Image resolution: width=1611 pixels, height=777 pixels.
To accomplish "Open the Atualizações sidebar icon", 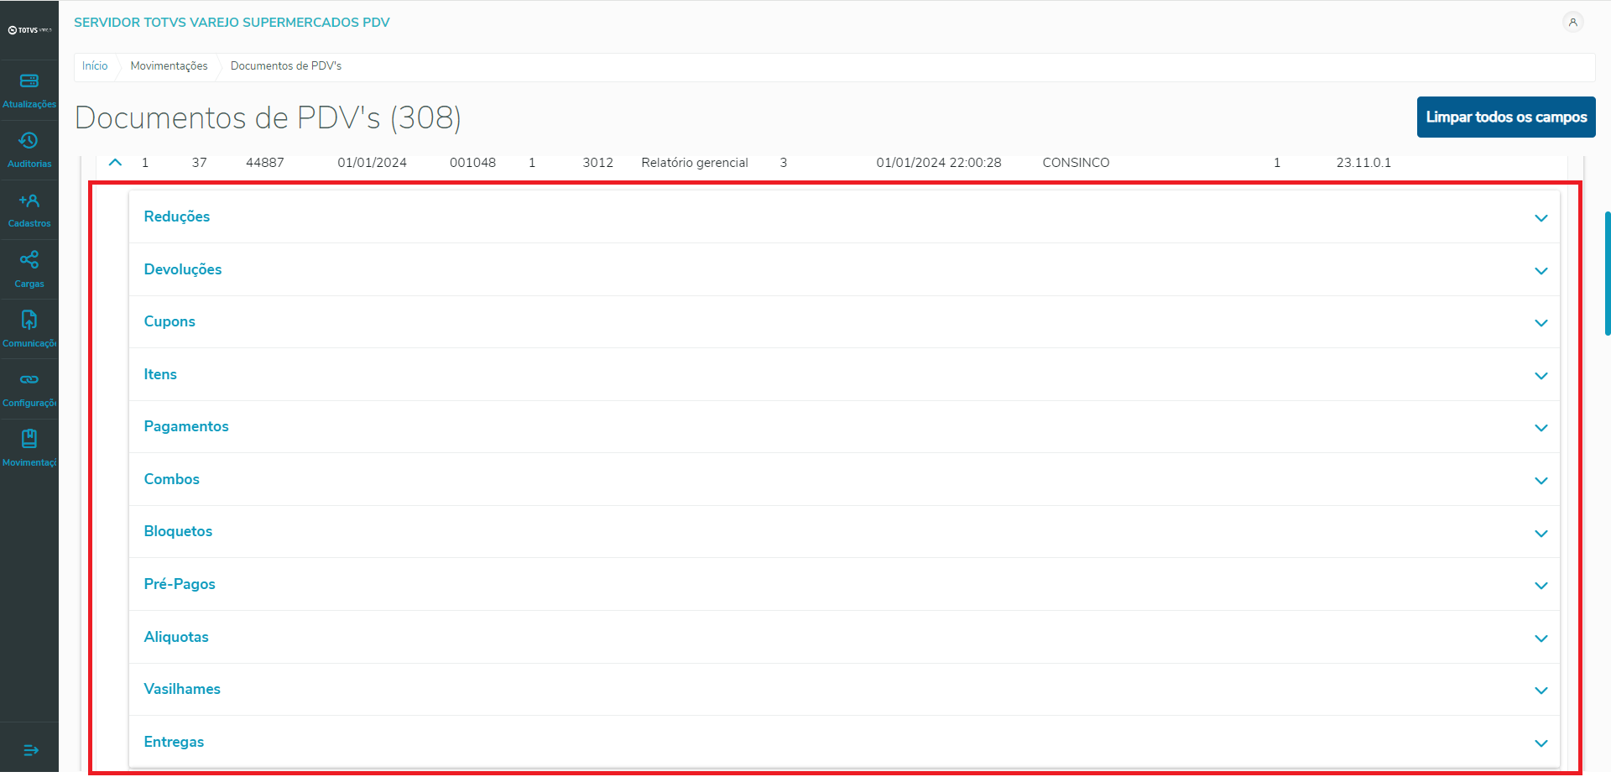I will click(29, 81).
